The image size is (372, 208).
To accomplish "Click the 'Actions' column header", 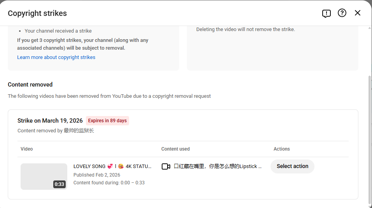I will click(x=281, y=149).
